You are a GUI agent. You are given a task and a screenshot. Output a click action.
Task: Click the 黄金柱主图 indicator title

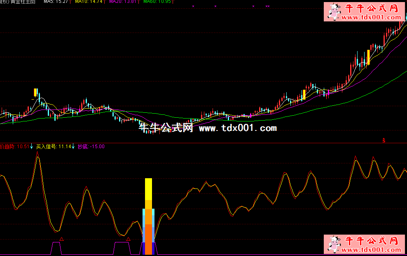(23, 2)
